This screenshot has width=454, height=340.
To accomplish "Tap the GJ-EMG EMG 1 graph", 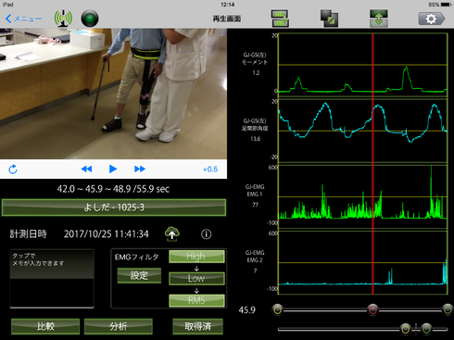I will click(x=363, y=197).
